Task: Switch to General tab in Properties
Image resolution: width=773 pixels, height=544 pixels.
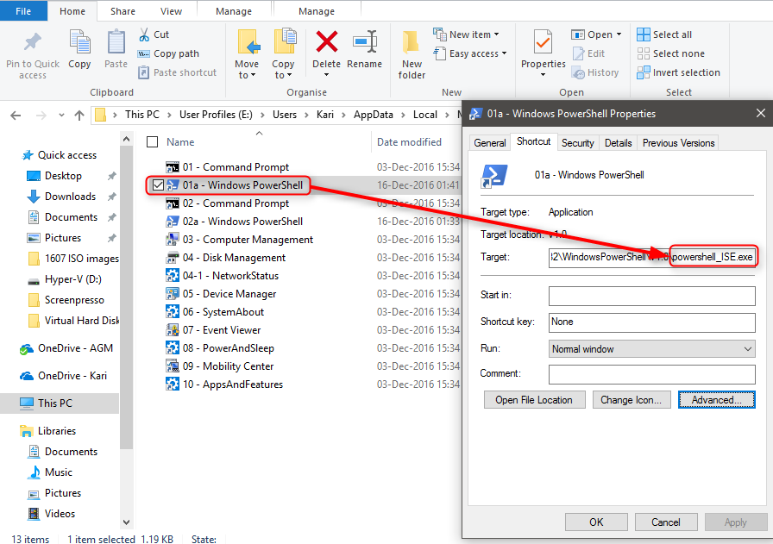Action: coord(489,143)
